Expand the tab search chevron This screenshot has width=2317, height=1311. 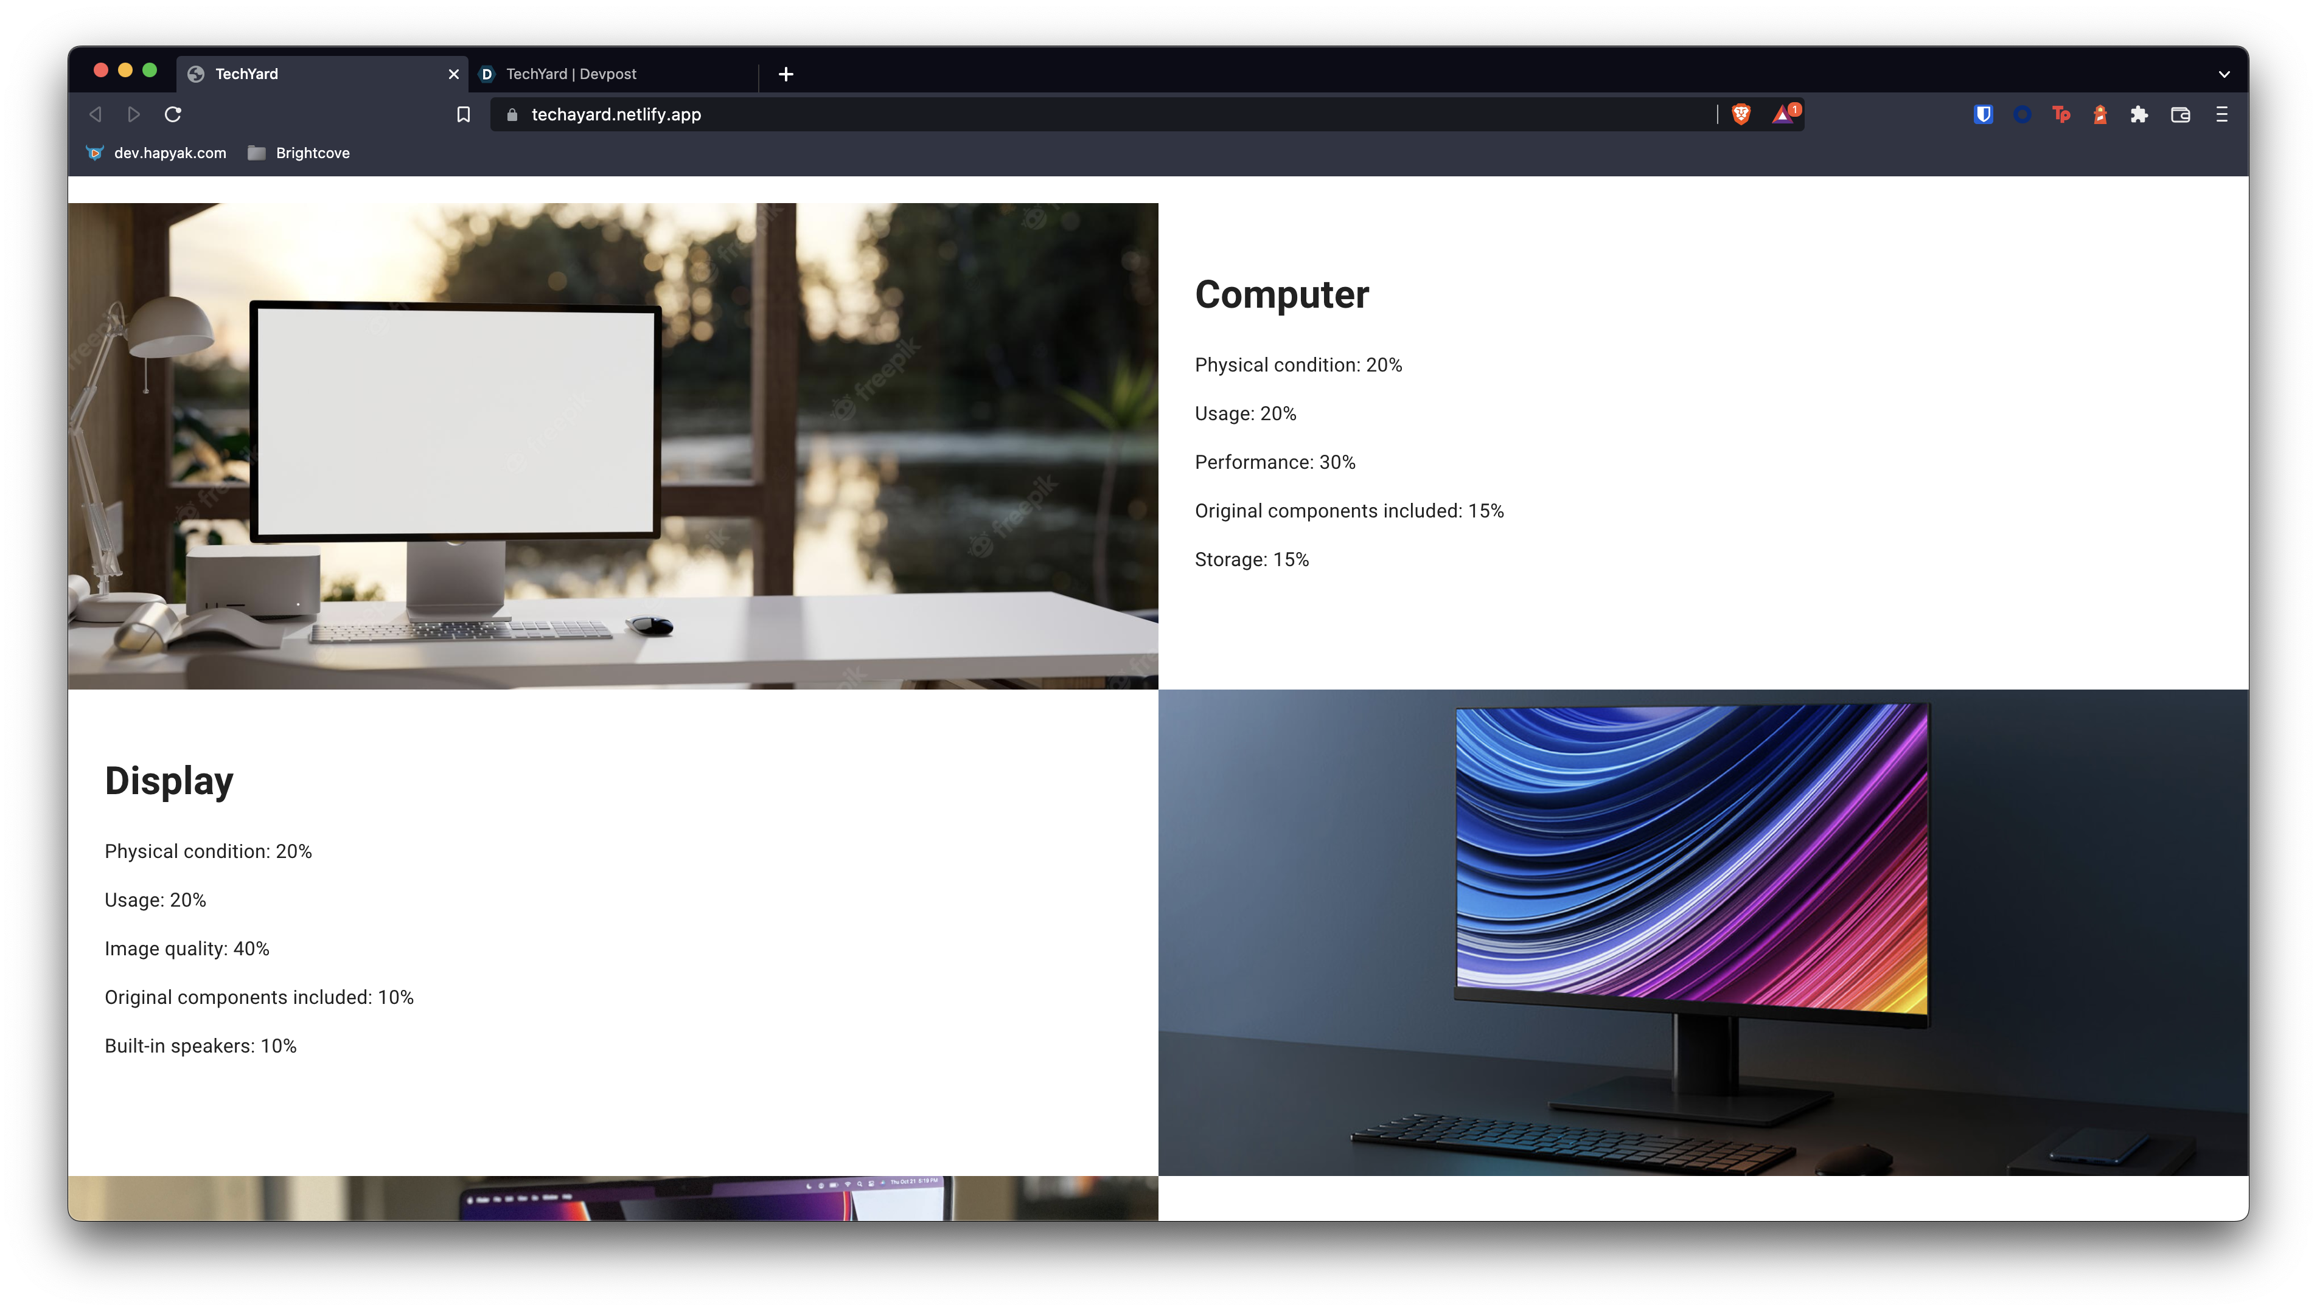[x=2223, y=74]
